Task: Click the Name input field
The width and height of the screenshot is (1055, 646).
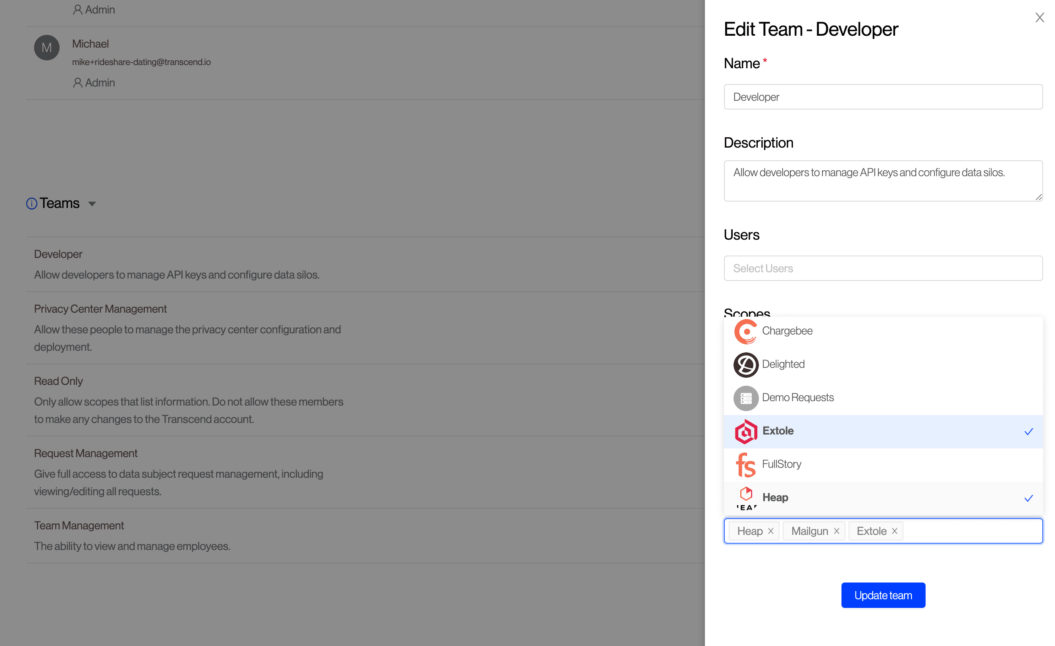Action: point(883,97)
